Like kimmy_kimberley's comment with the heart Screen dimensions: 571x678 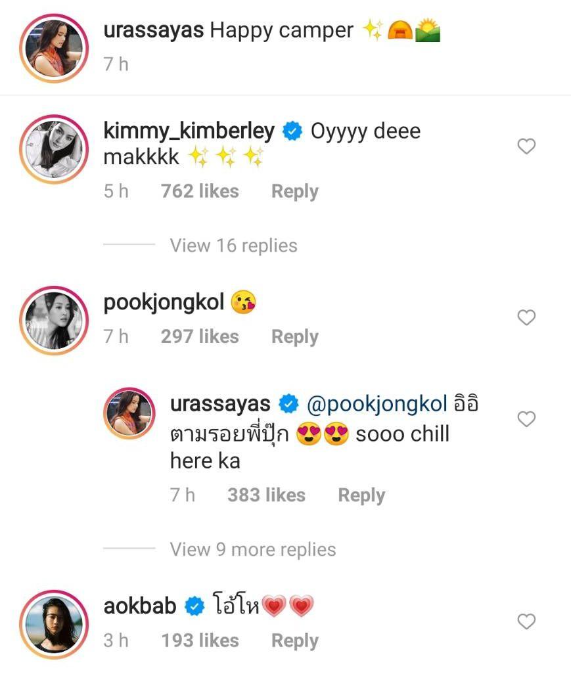(526, 147)
